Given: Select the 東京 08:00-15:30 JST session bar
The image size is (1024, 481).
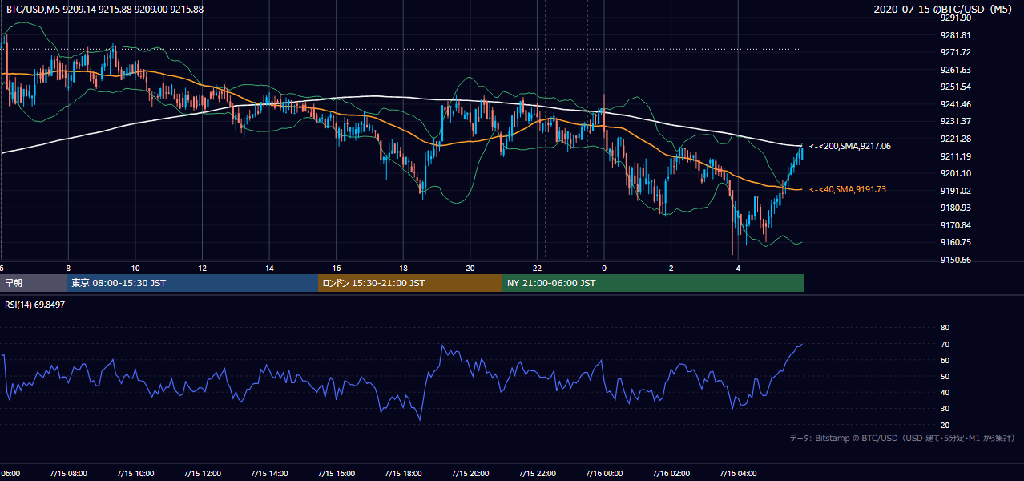Looking at the screenshot, I should click(x=193, y=283).
